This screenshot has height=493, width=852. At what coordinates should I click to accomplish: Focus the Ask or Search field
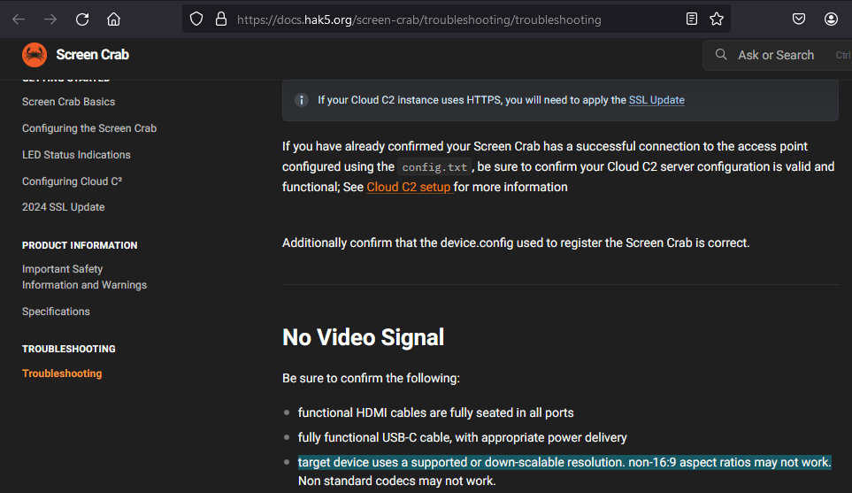(777, 55)
